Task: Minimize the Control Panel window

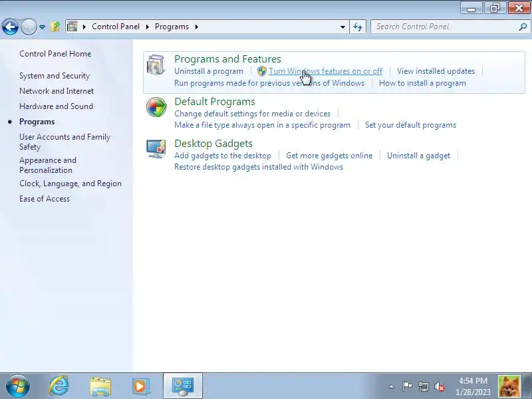Action: coord(471,7)
